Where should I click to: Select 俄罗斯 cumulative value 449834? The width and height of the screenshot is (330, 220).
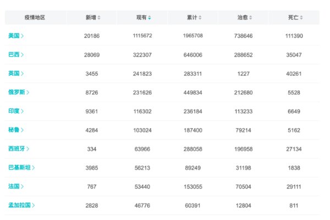point(193,92)
